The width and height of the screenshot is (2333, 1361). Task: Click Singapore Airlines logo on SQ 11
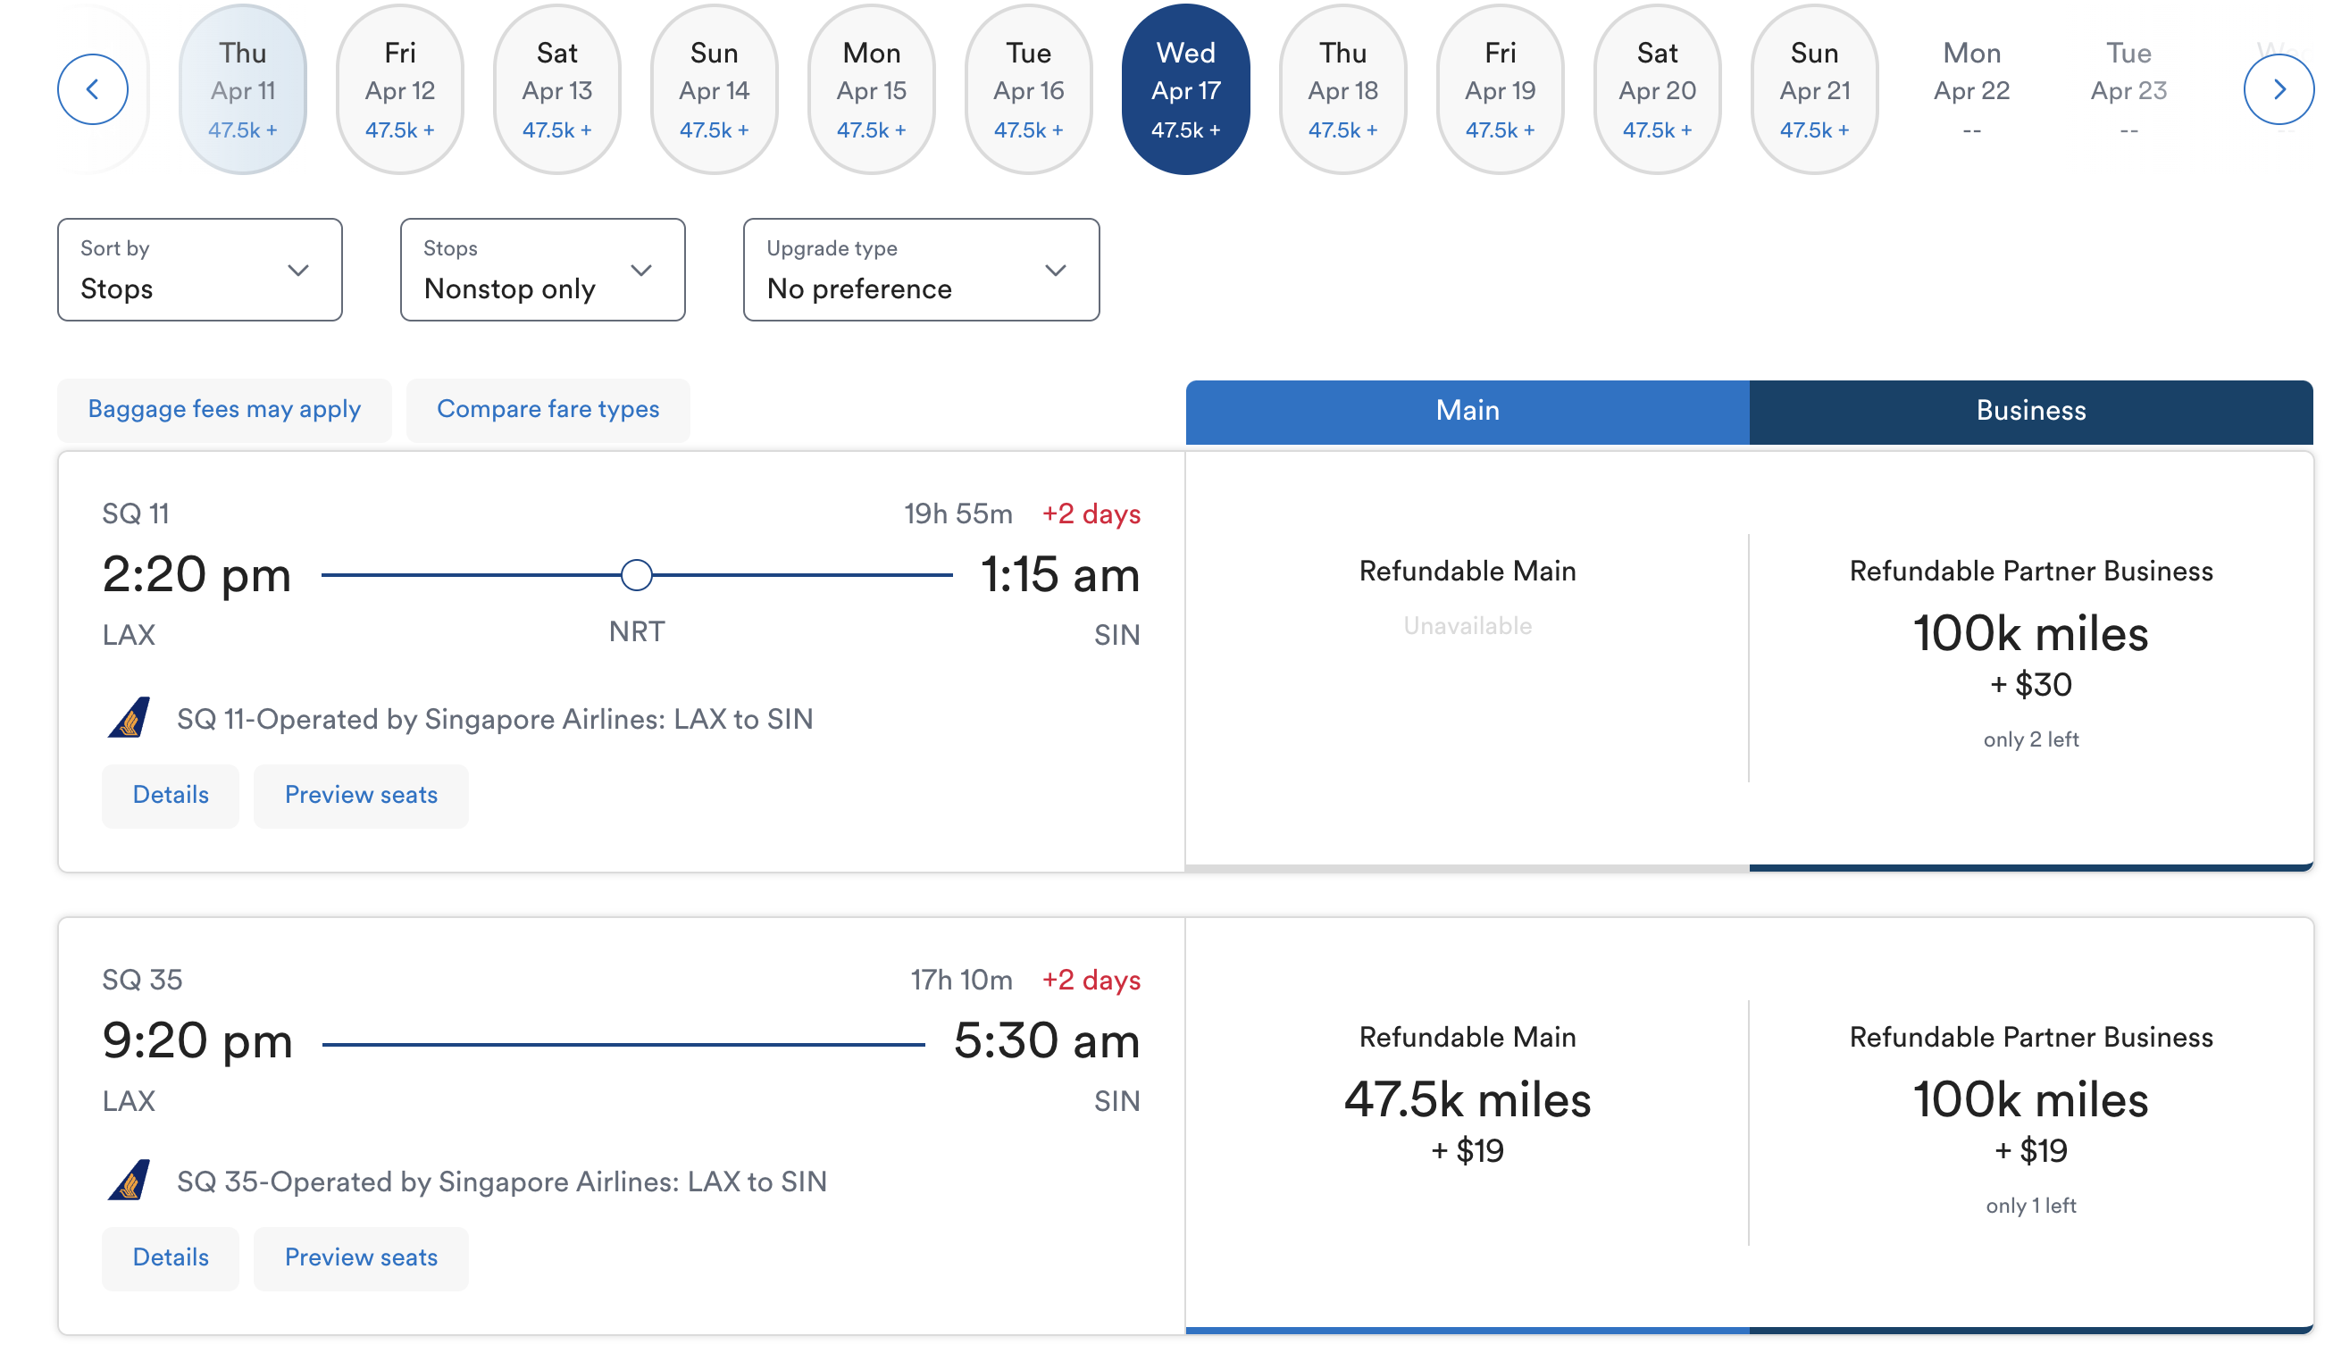(130, 719)
